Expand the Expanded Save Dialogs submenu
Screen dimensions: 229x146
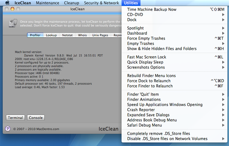click(x=175, y=115)
